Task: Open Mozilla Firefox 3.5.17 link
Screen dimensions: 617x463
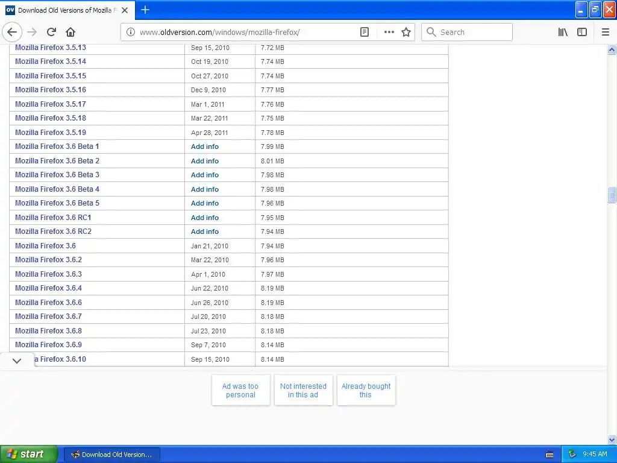Action: pyautogui.click(x=51, y=104)
